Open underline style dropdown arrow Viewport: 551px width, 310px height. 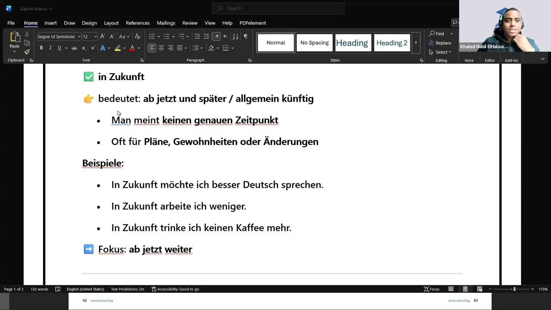point(66,48)
